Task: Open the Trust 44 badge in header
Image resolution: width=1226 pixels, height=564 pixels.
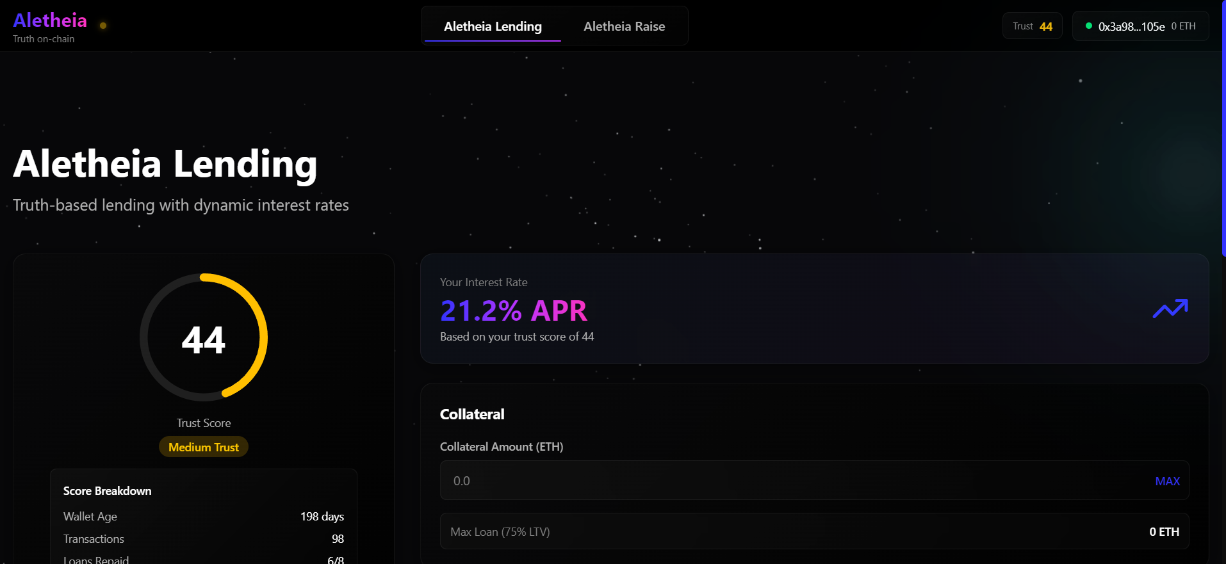Action: coord(1032,26)
